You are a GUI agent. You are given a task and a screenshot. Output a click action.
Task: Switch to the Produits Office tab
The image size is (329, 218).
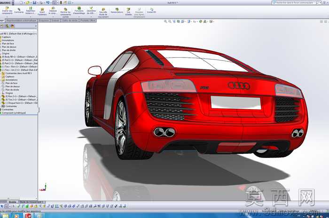click(x=88, y=21)
